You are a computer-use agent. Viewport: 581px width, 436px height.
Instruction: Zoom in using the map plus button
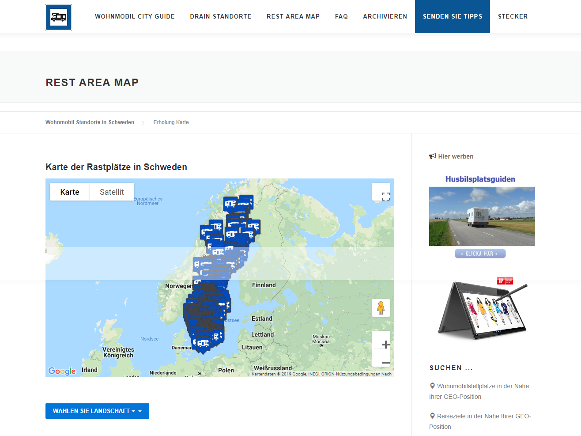385,345
